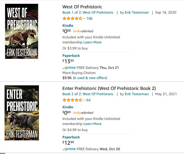The image size is (184, 154).
Task: Select Kindle format for West Of Prehistoric
Action: point(68,25)
